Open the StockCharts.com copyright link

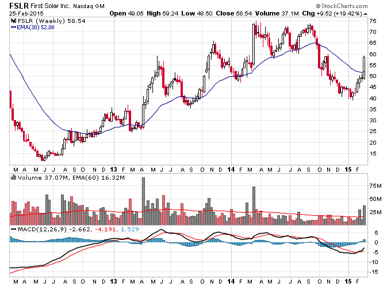click(342, 6)
